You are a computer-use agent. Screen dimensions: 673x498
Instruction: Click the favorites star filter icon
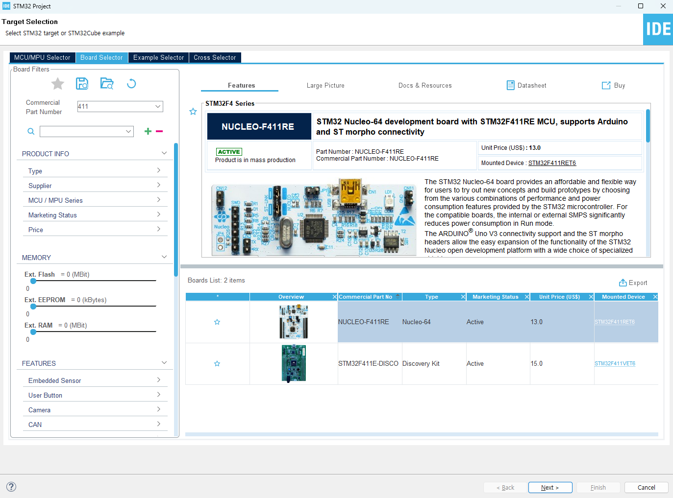pyautogui.click(x=58, y=84)
